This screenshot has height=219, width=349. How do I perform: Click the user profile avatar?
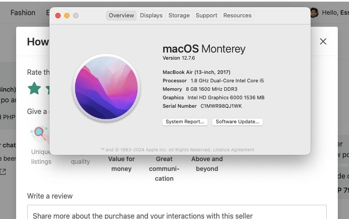(x=314, y=12)
